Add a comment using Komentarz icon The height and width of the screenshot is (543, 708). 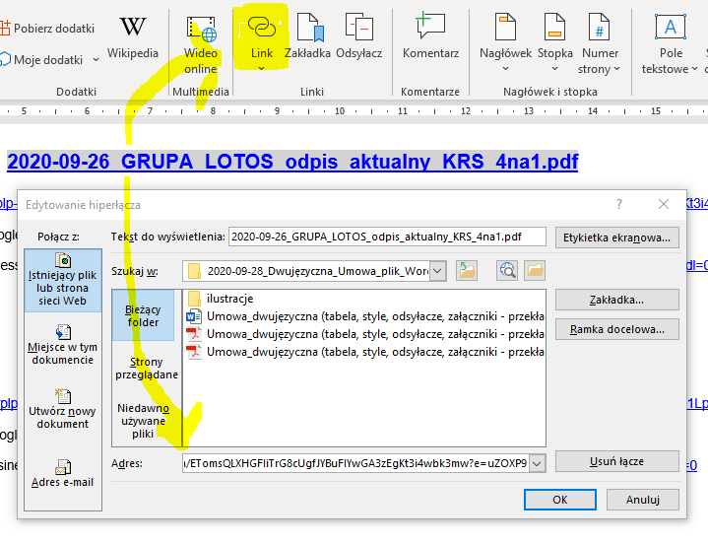pos(430,39)
